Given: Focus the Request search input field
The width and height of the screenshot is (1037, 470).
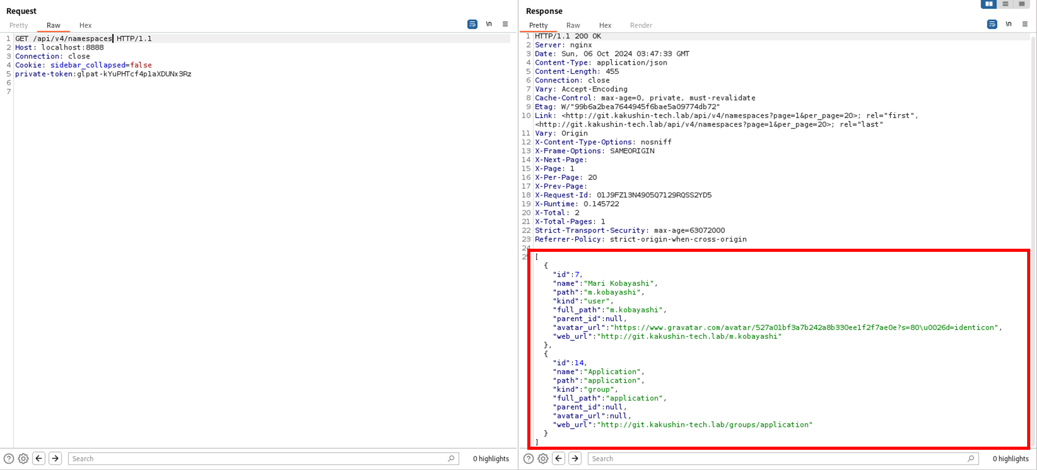Looking at the screenshot, I should coord(263,459).
